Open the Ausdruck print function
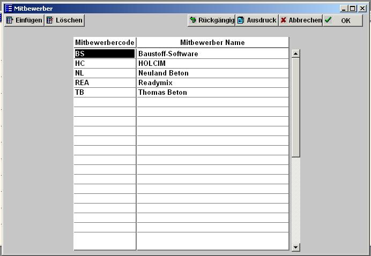The image size is (371, 256). 257,20
